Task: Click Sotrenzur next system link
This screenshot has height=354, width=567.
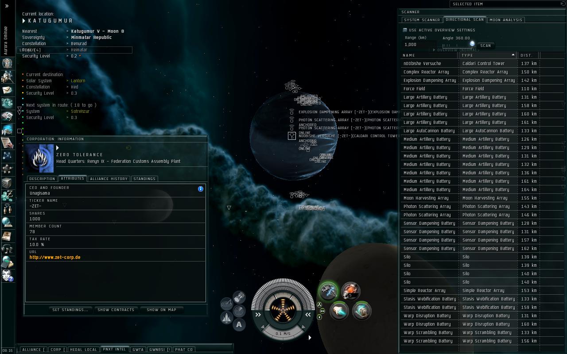Action: pos(80,111)
